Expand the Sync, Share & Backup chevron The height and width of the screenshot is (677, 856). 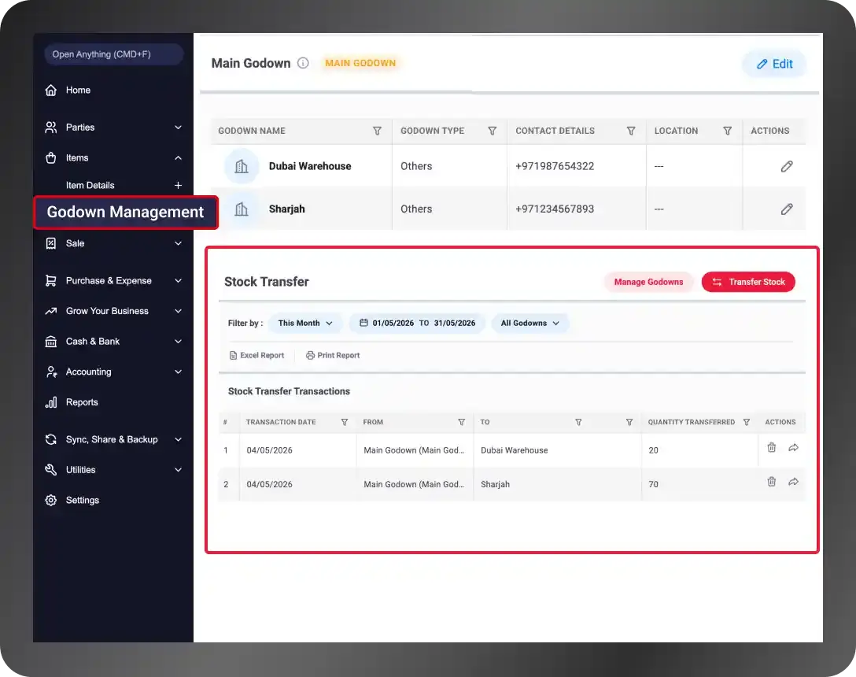pyautogui.click(x=178, y=439)
